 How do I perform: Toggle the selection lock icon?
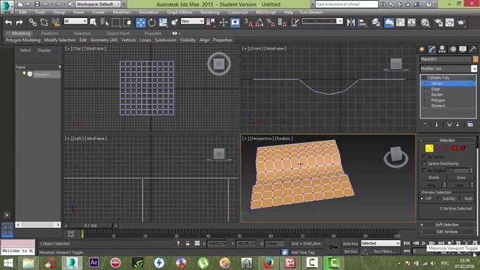(x=187, y=243)
